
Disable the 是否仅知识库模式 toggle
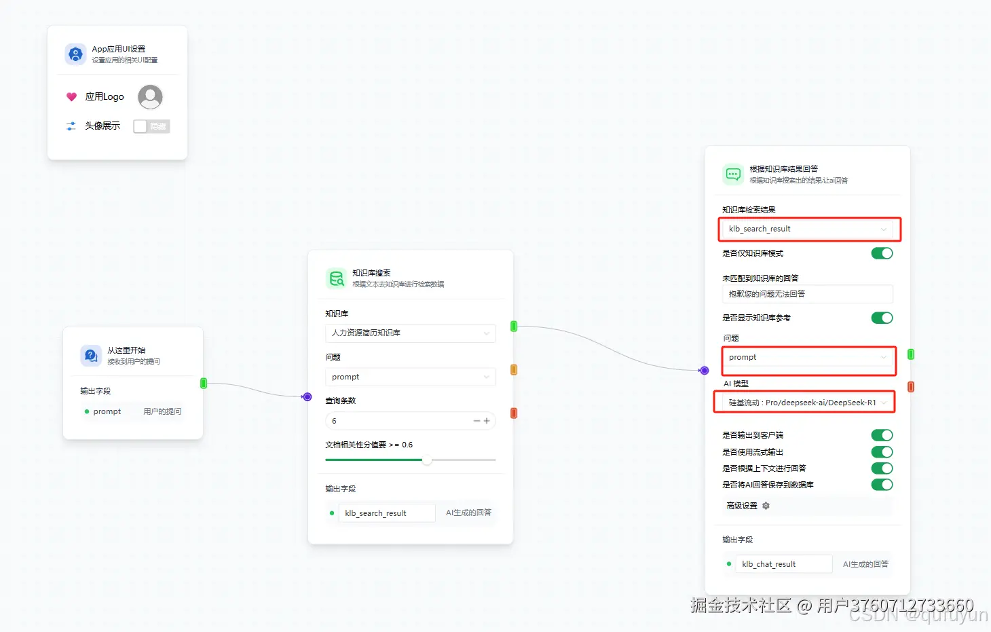coord(882,253)
